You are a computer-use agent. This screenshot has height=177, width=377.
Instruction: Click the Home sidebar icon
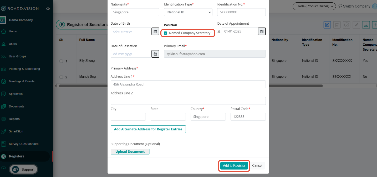(4, 31)
